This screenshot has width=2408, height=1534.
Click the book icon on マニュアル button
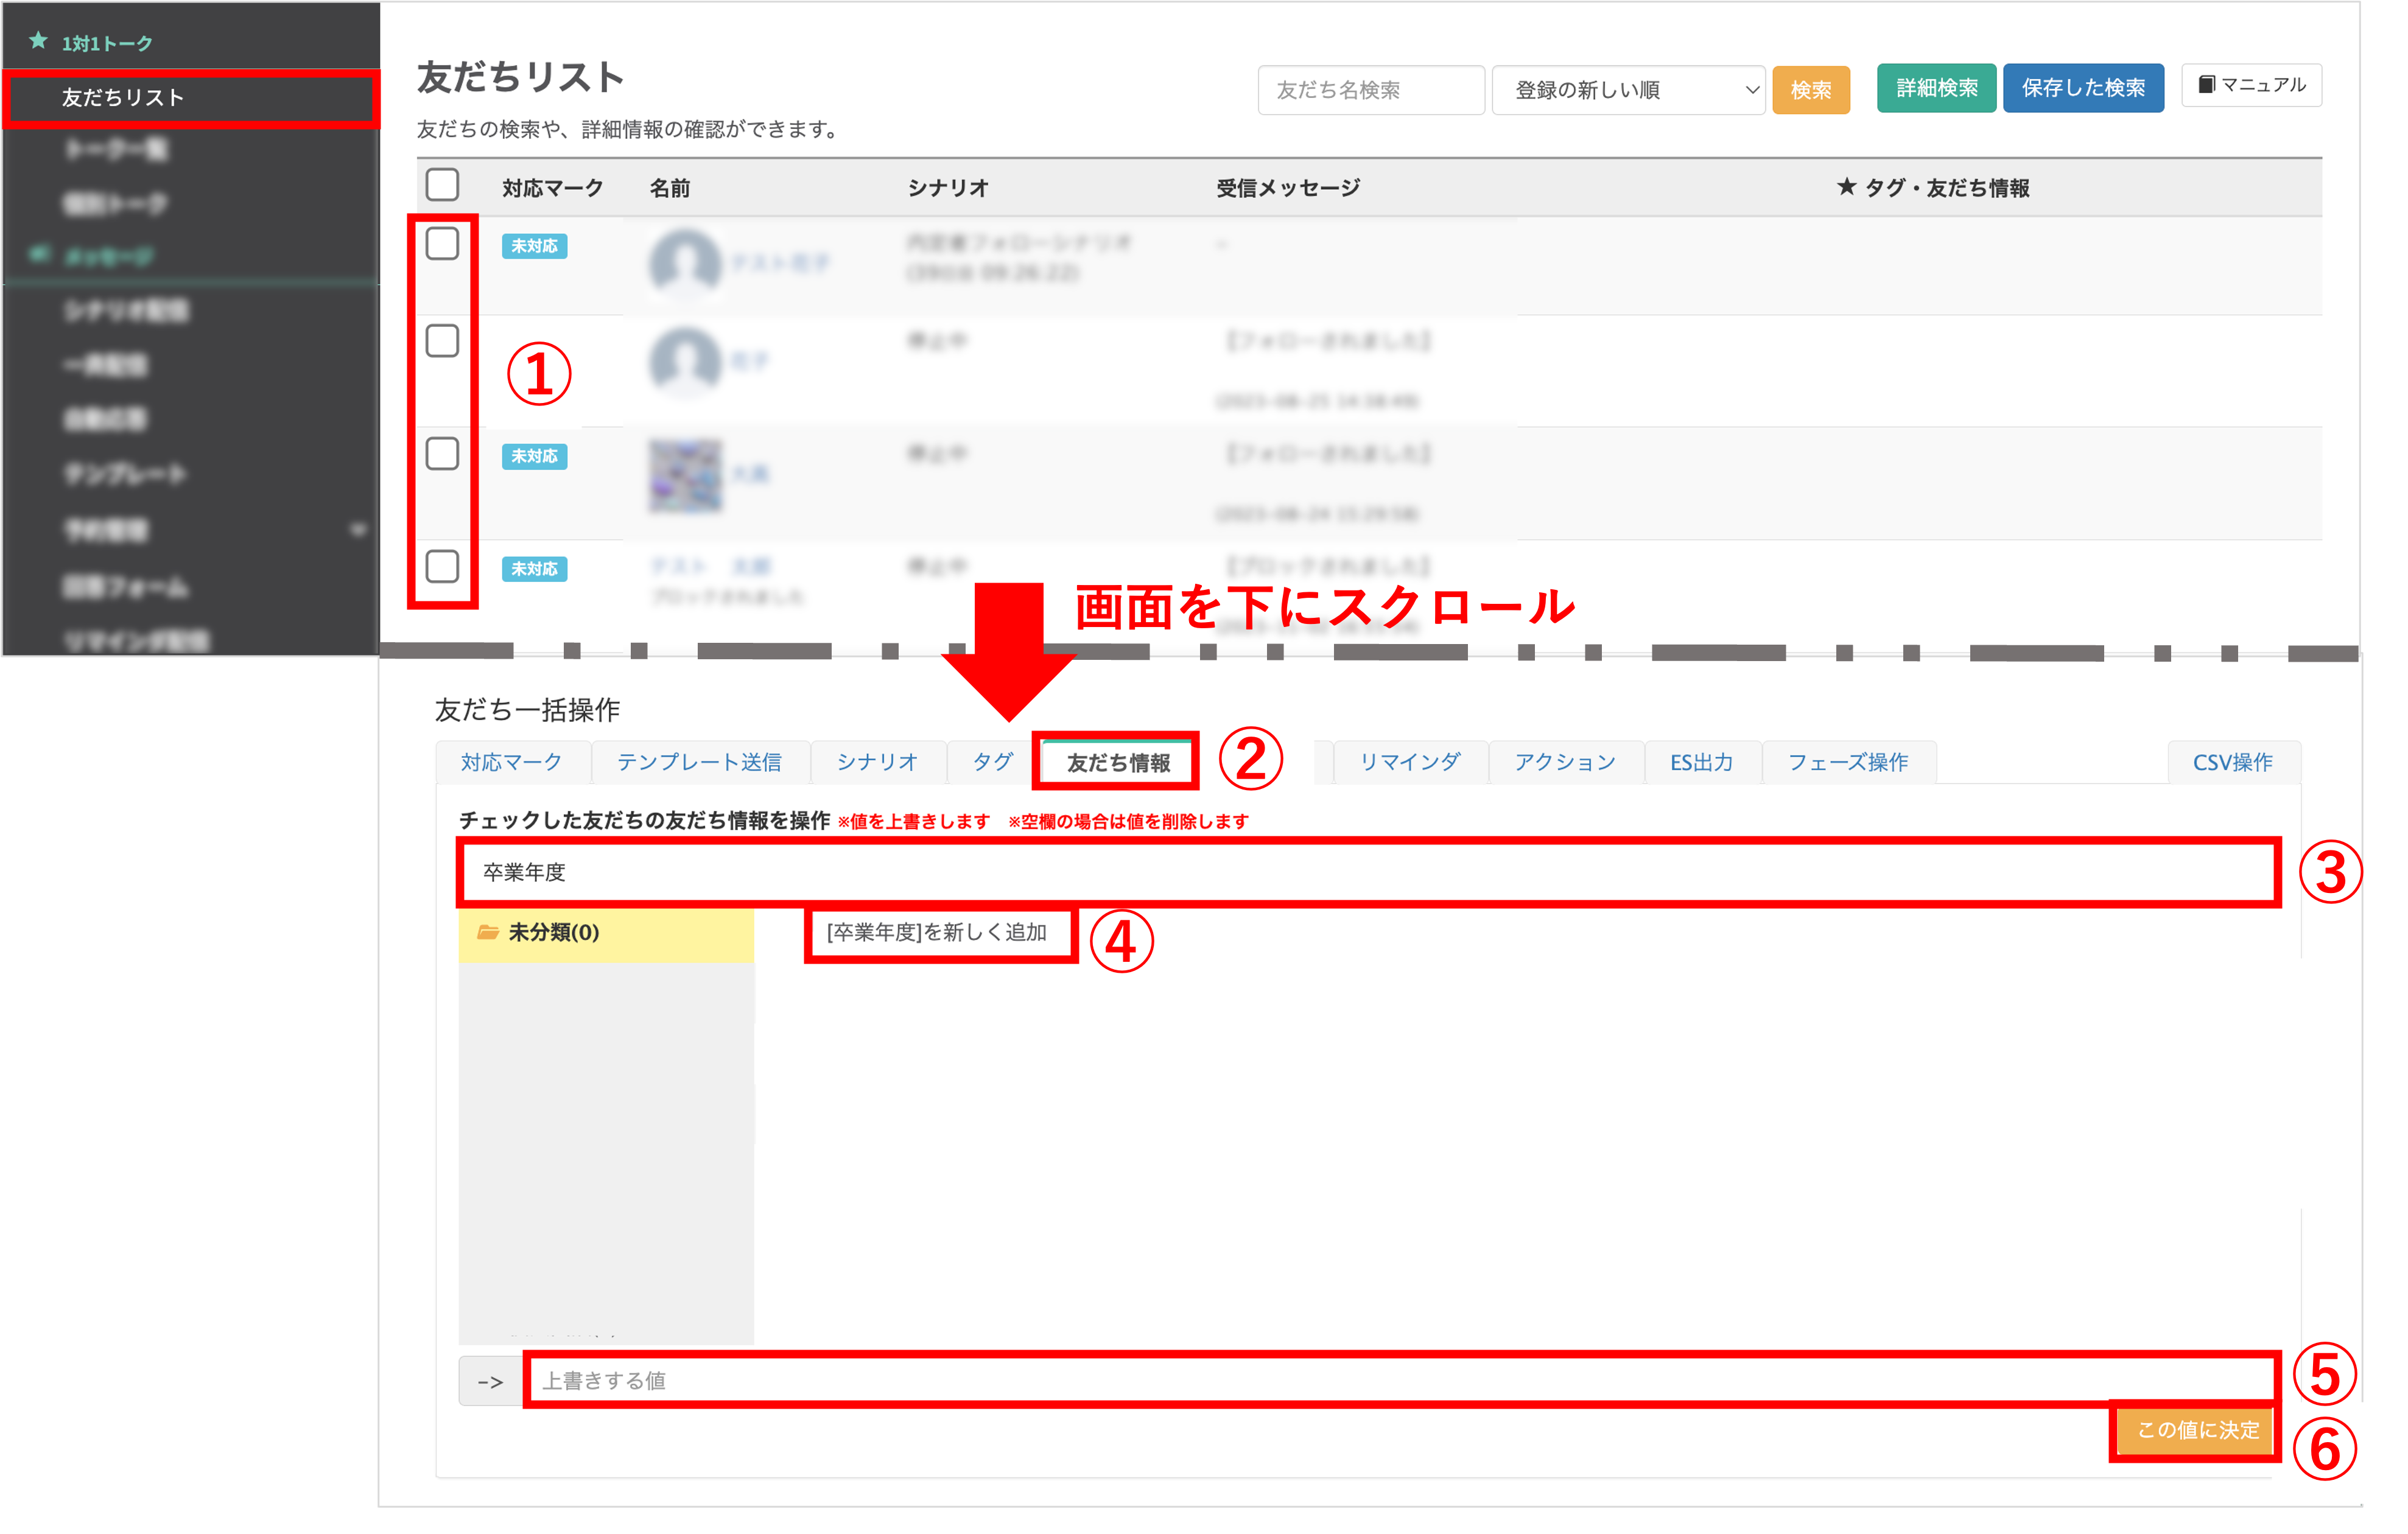[x=2206, y=85]
